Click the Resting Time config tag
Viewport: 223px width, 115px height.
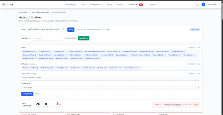tap(103, 68)
